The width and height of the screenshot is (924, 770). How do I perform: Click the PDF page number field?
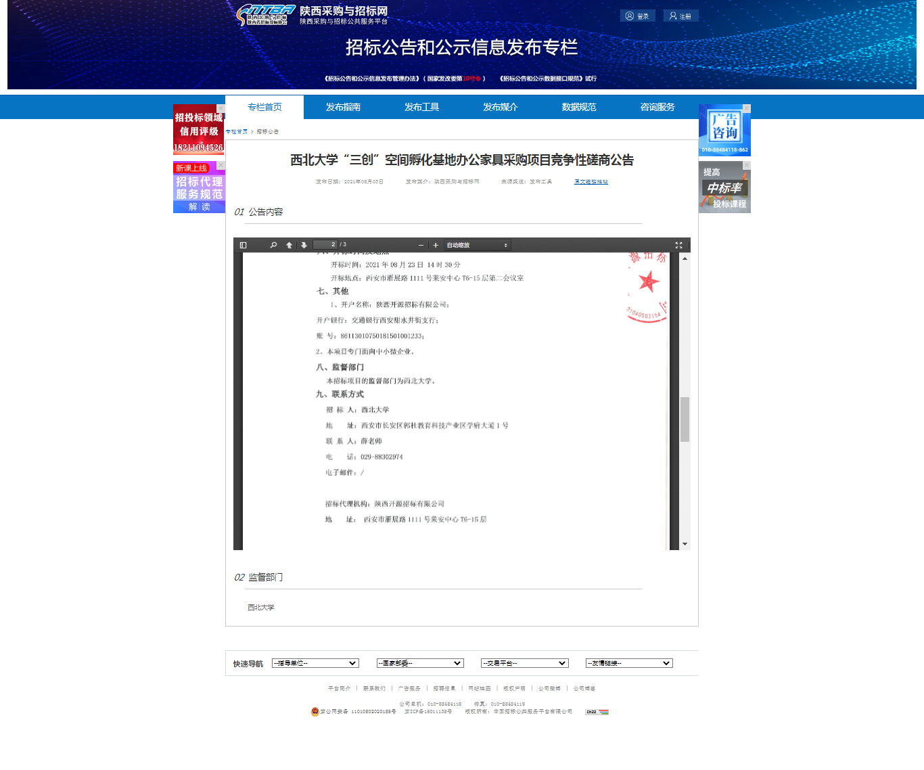coord(325,245)
